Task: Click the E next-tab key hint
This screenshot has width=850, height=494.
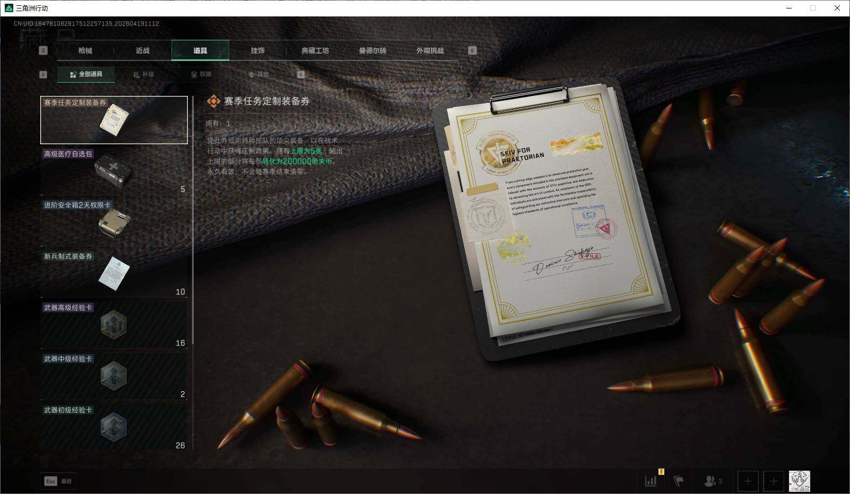Action: [472, 50]
